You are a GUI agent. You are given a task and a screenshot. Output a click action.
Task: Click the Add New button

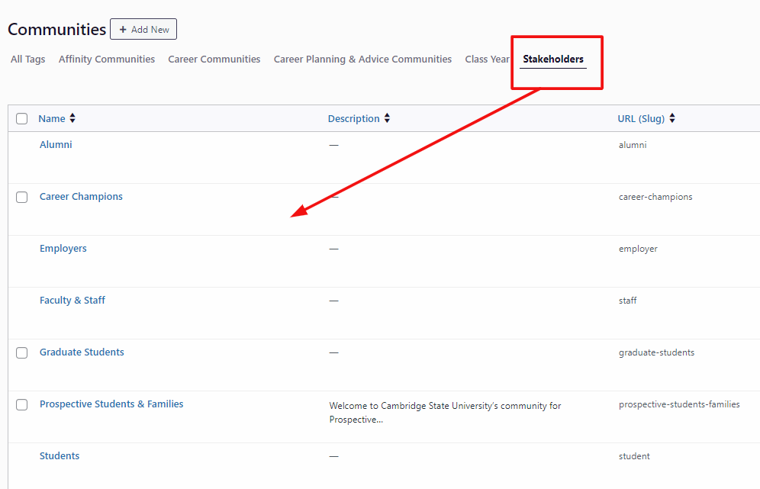(x=143, y=29)
